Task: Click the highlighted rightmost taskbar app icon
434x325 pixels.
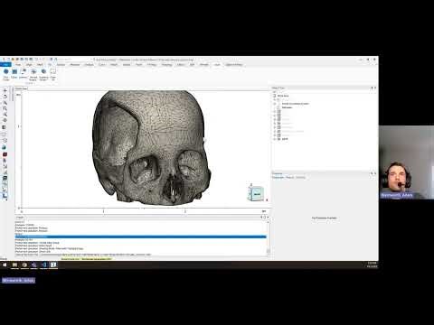Action: (x=53, y=265)
